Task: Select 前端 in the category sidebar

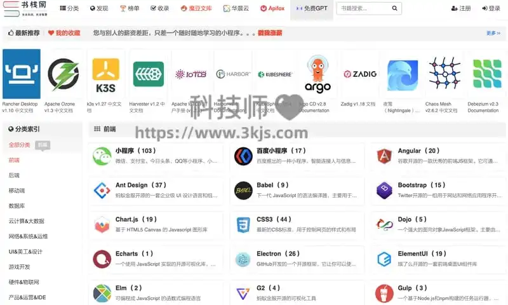Action: point(14,160)
